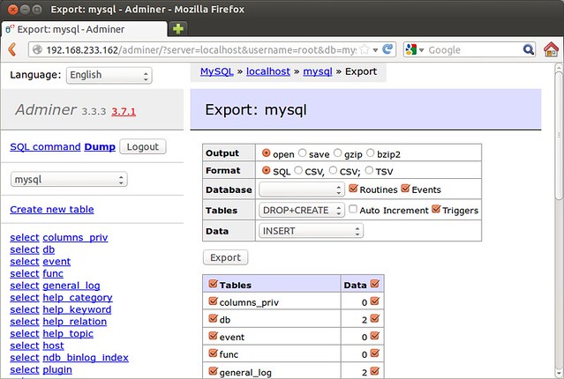This screenshot has height=379, width=564.
Task: Select the save output radio button
Action: click(x=302, y=153)
